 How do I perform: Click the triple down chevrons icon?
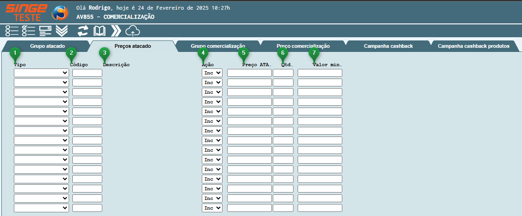(x=62, y=31)
